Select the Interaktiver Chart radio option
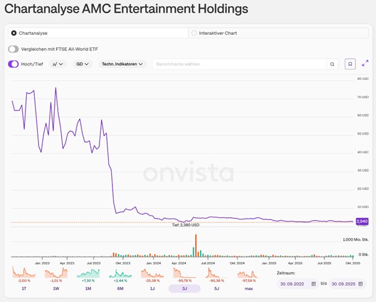This screenshot has width=376, height=302. pyautogui.click(x=194, y=33)
